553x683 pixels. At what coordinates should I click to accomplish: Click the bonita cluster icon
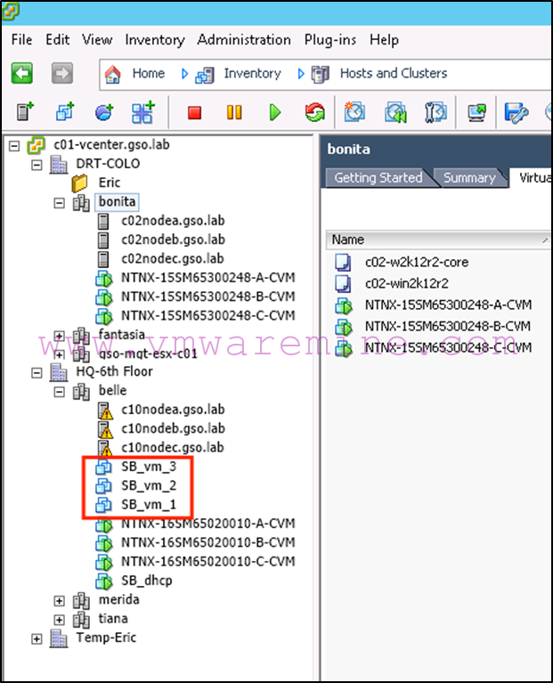(x=81, y=202)
